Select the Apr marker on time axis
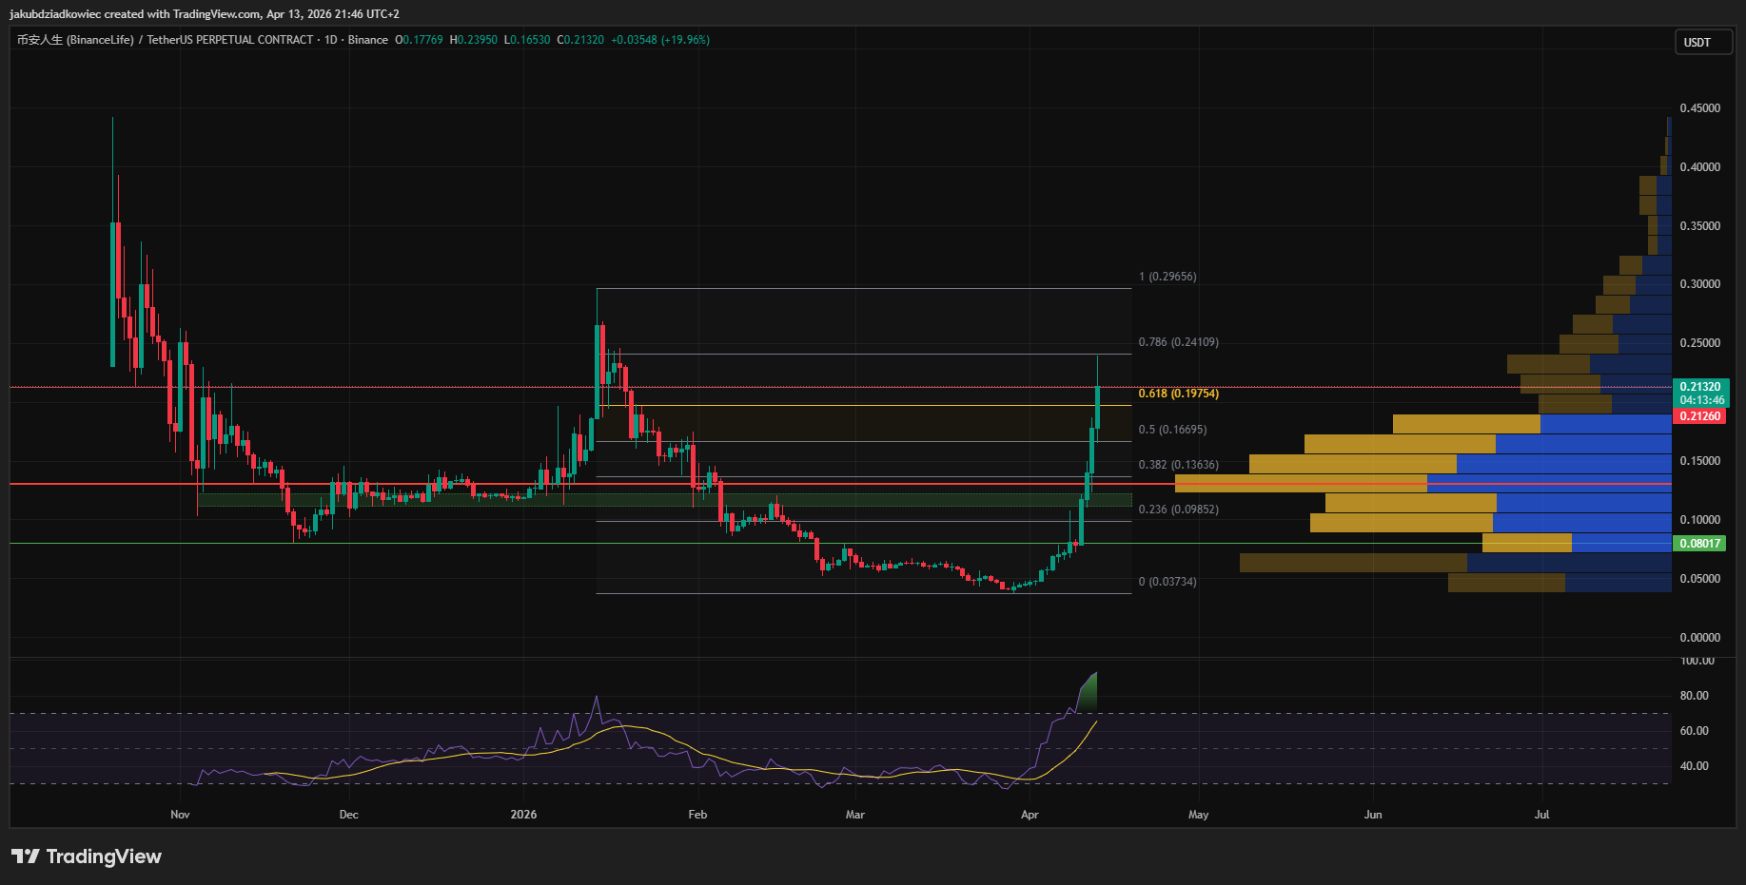Viewport: 1746px width, 885px height. click(1030, 815)
